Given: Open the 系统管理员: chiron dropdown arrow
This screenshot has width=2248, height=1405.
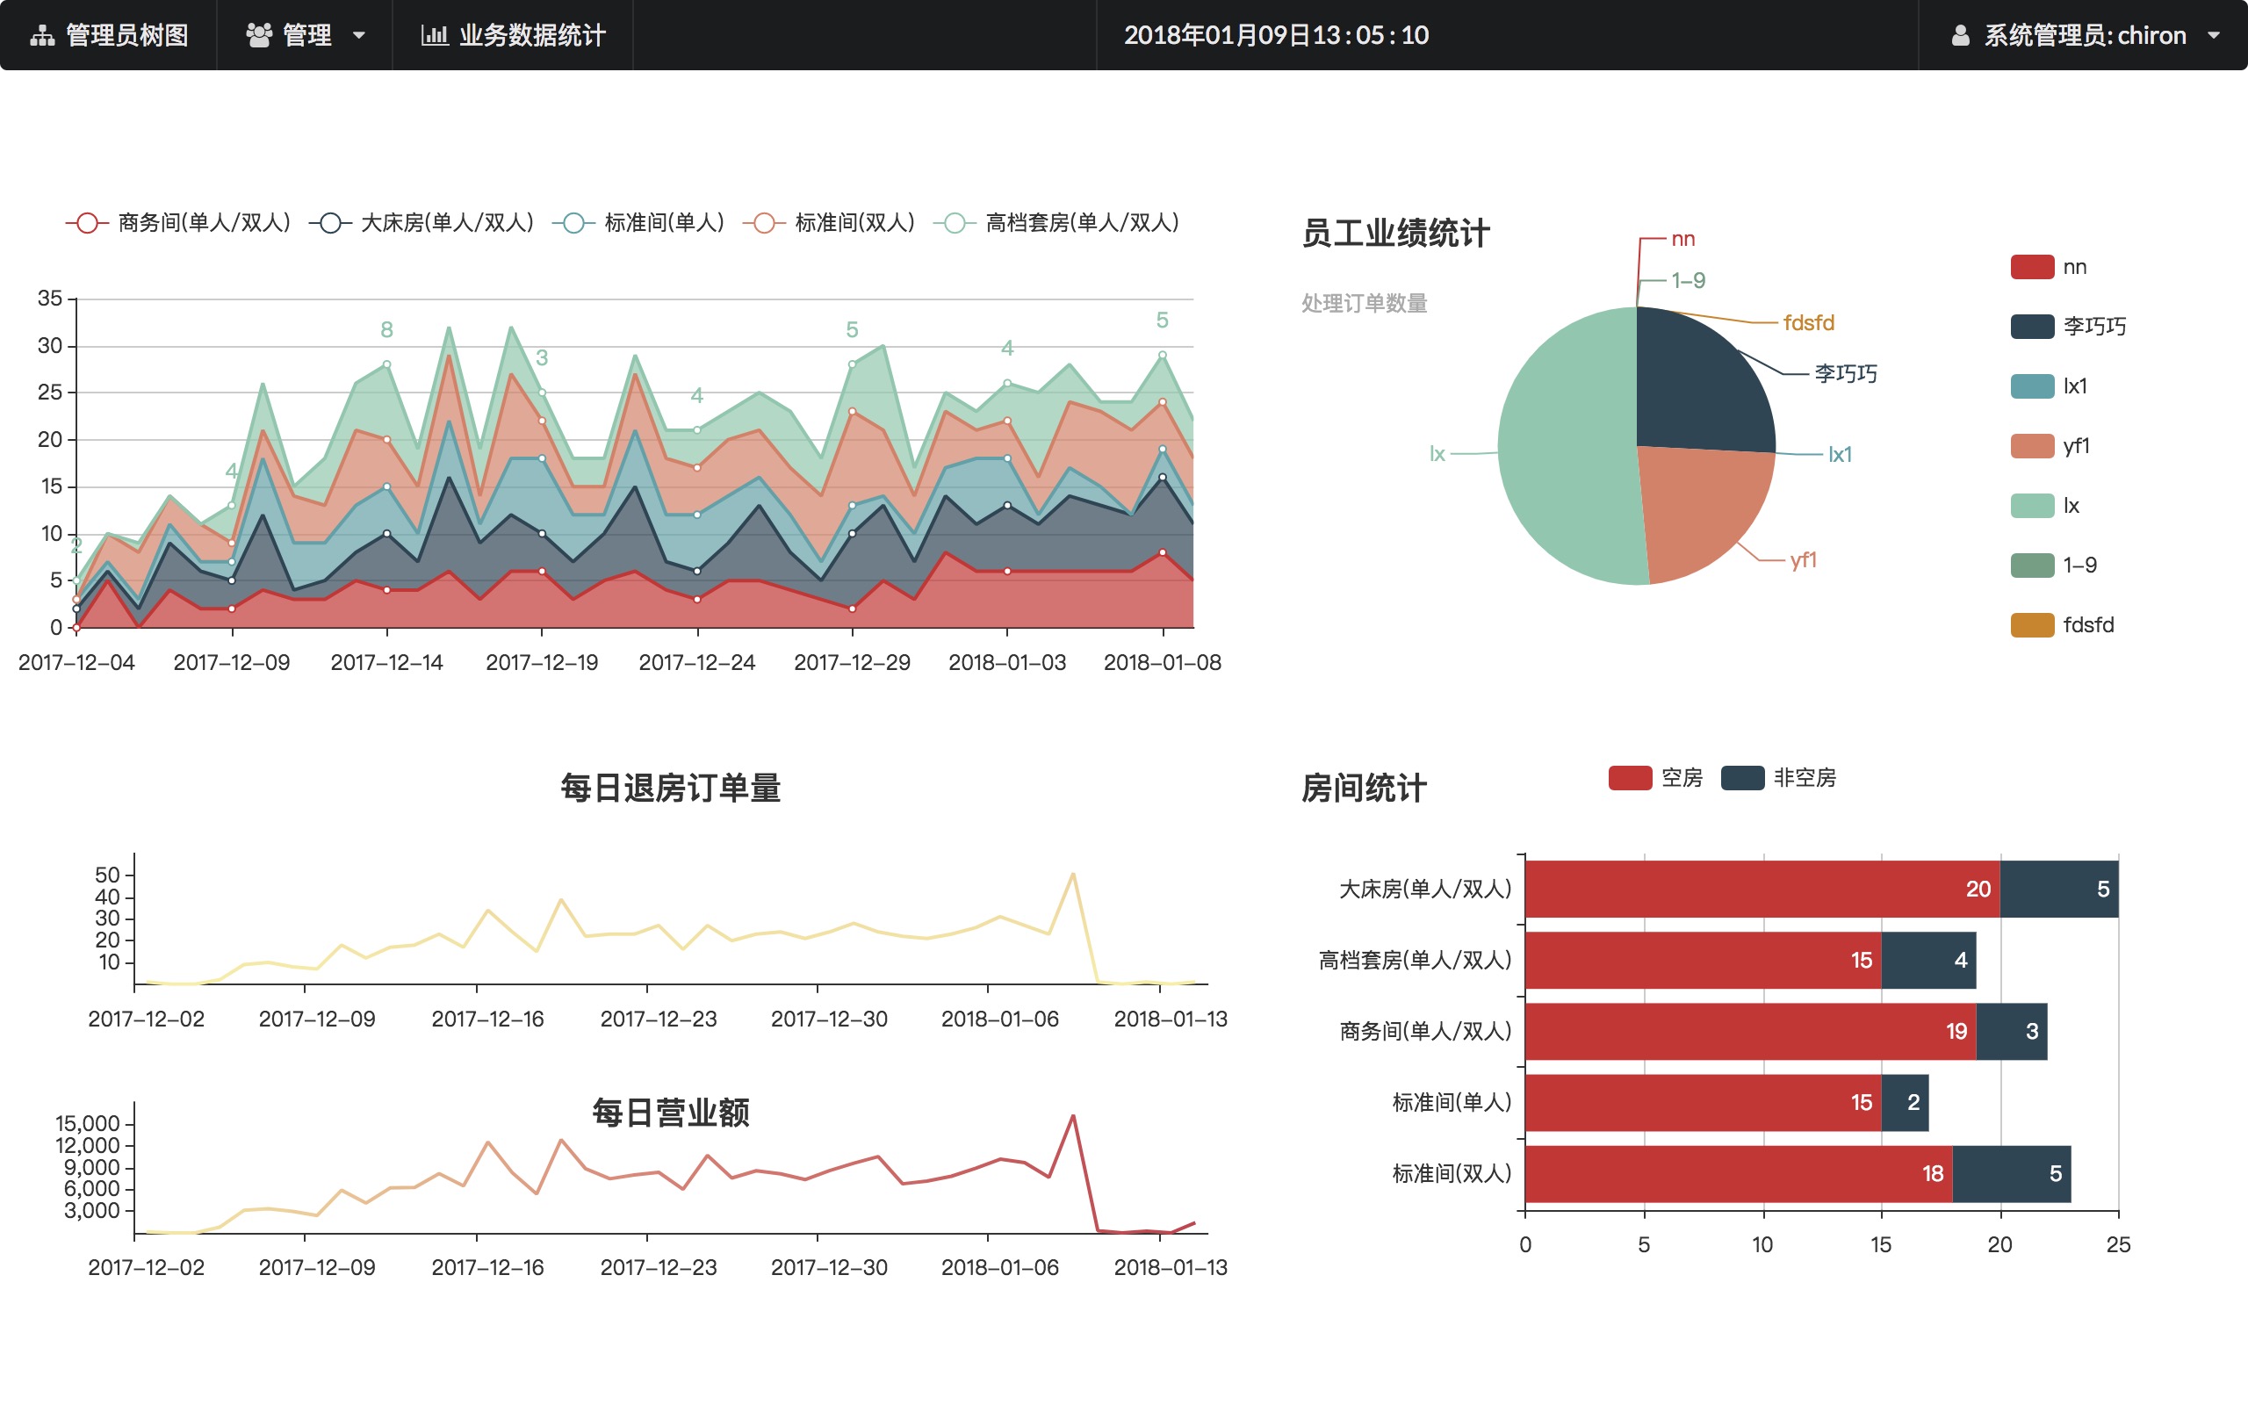Looking at the screenshot, I should (2214, 36).
